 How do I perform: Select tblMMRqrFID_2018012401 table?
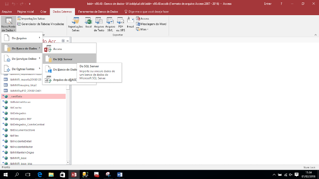coord(33,91)
